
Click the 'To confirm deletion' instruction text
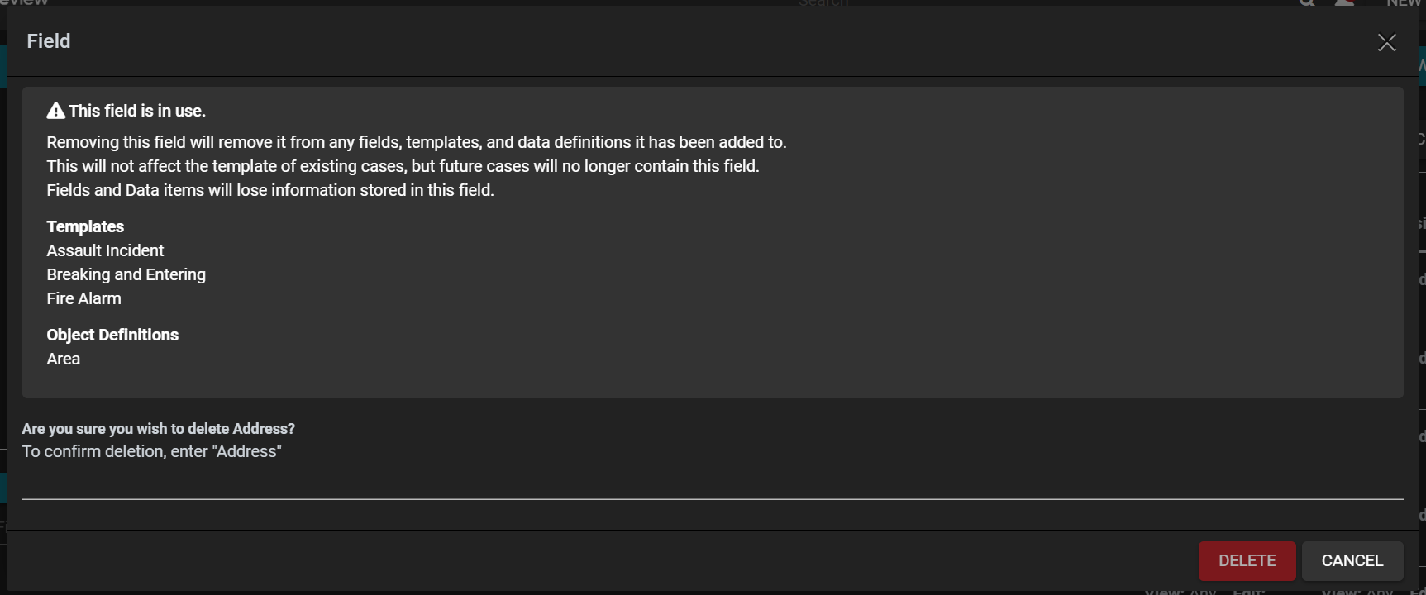(151, 451)
